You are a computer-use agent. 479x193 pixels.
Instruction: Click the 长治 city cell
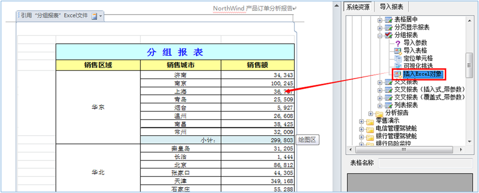pyautogui.click(x=181, y=157)
